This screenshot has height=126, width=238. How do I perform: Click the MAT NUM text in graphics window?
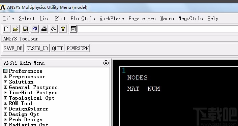(x=144, y=89)
